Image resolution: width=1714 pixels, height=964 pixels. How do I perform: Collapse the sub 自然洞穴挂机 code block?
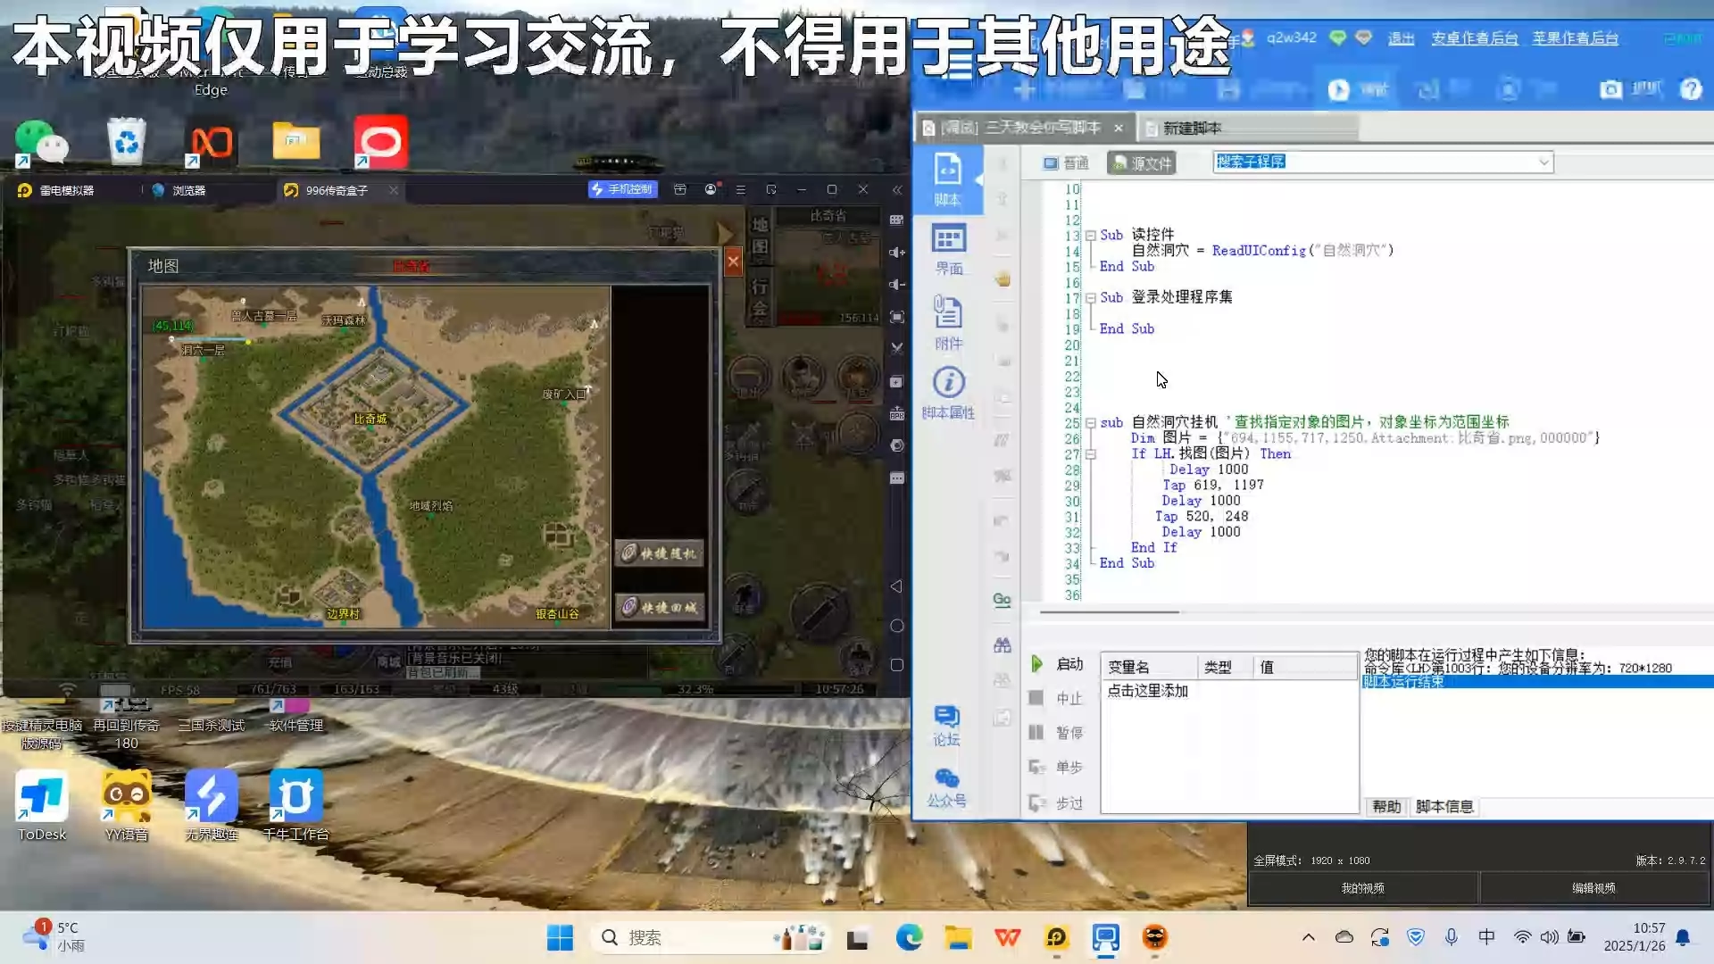tap(1090, 423)
